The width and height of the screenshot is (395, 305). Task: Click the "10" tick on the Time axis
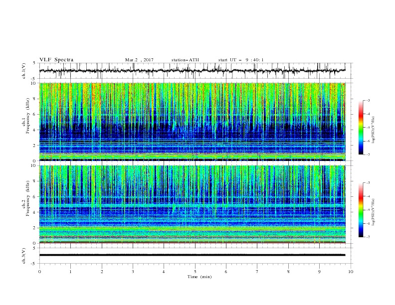point(351,272)
